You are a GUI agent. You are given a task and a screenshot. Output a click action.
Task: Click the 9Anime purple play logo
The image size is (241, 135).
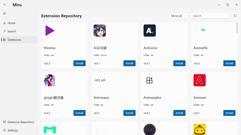click(x=50, y=31)
